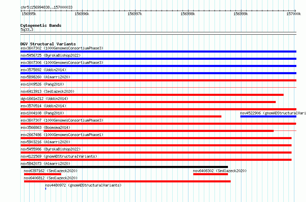Click the 156999k ruler tick label
Viewport: 306px width, 202px height.
[x=241, y=14]
